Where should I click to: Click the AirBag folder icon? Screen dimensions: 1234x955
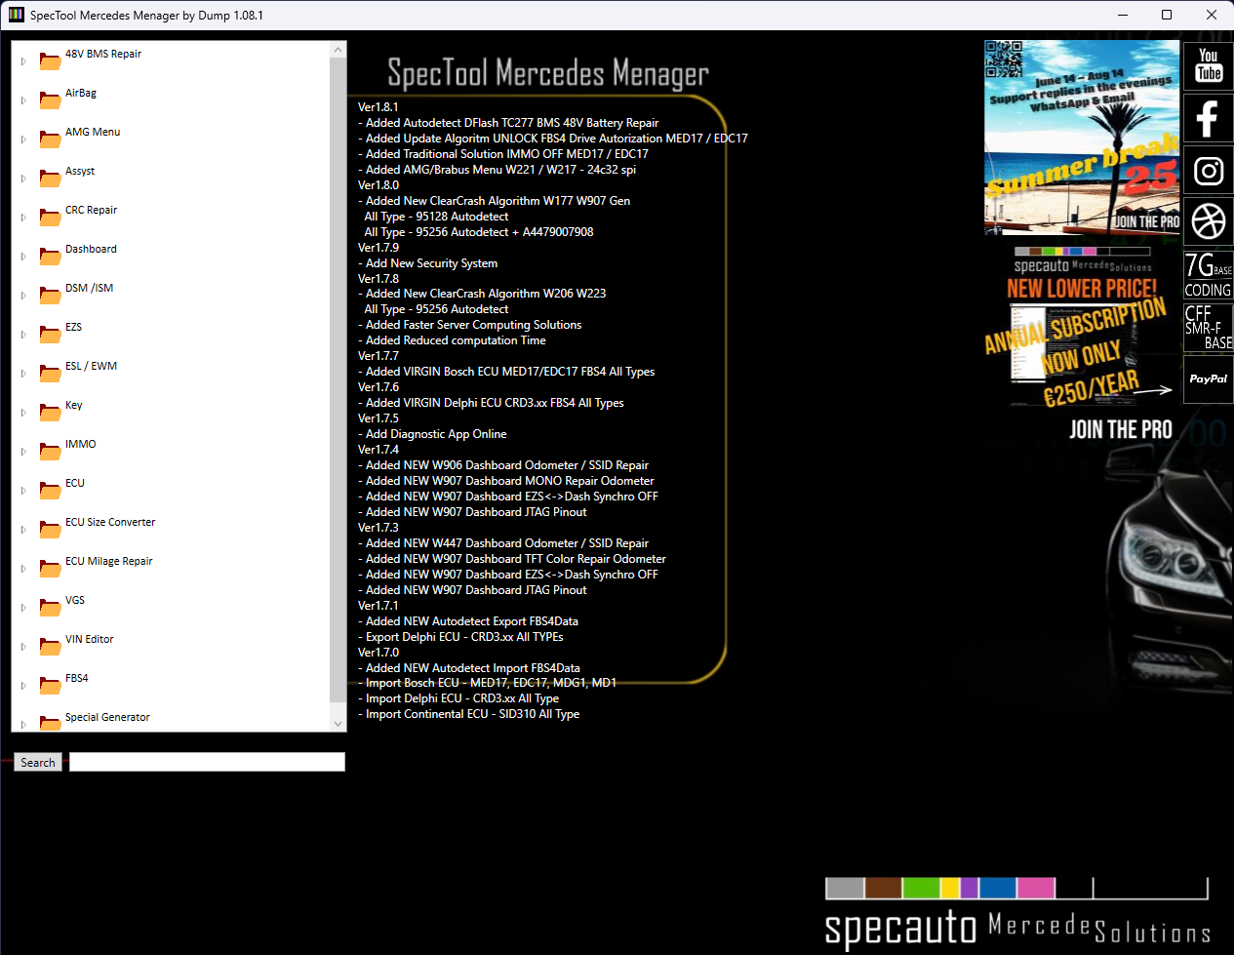click(x=50, y=100)
